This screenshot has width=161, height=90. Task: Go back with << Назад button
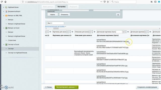tap(48, 87)
